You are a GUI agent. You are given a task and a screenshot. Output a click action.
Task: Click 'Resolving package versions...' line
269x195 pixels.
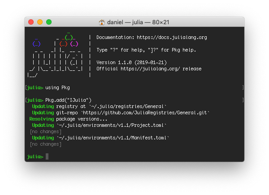(x=68, y=119)
